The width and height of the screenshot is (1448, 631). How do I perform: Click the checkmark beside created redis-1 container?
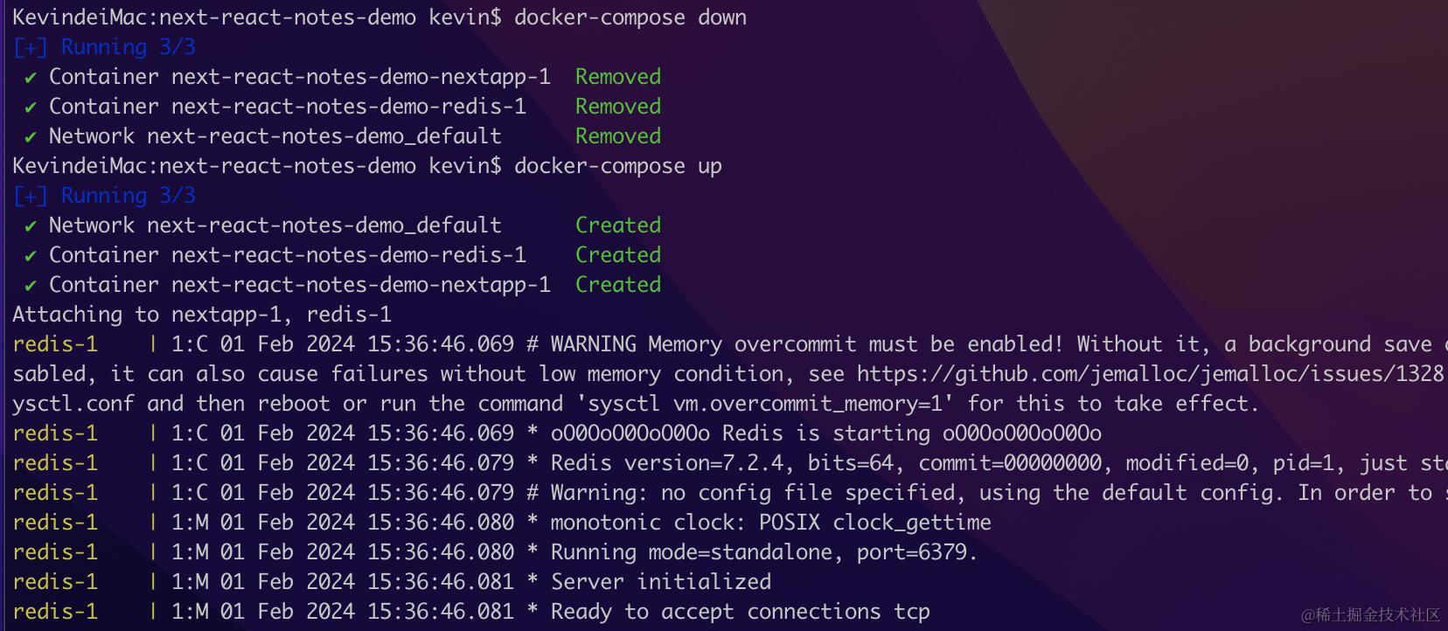tap(31, 256)
